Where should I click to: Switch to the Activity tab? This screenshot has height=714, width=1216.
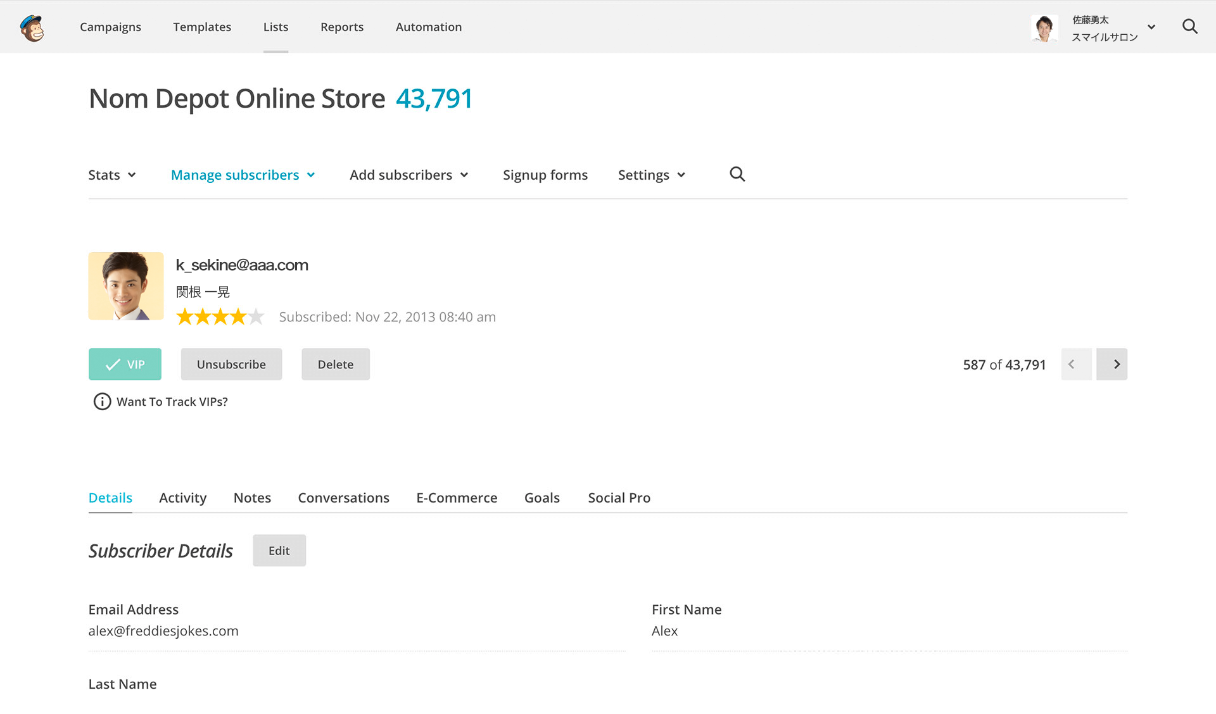pyautogui.click(x=182, y=498)
